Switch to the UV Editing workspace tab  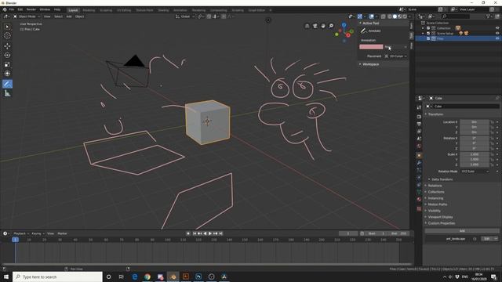(124, 10)
